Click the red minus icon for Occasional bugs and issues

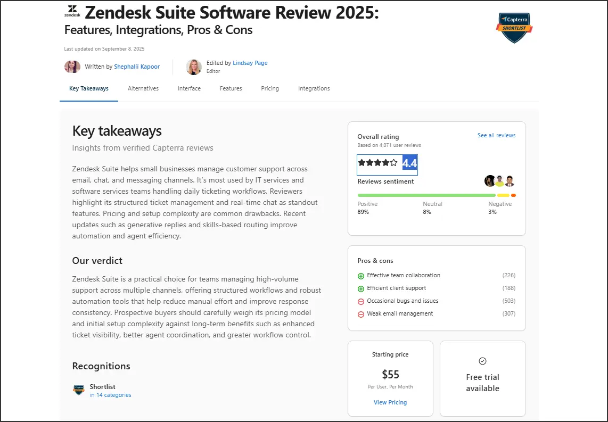(x=360, y=302)
